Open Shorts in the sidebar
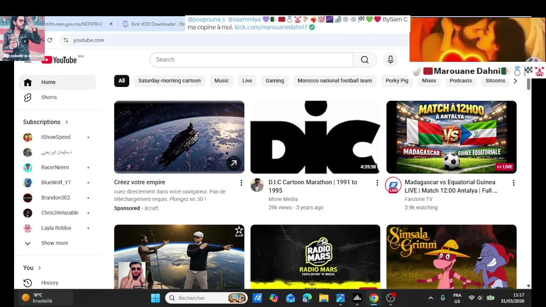Image resolution: width=546 pixels, height=307 pixels. (x=57, y=97)
